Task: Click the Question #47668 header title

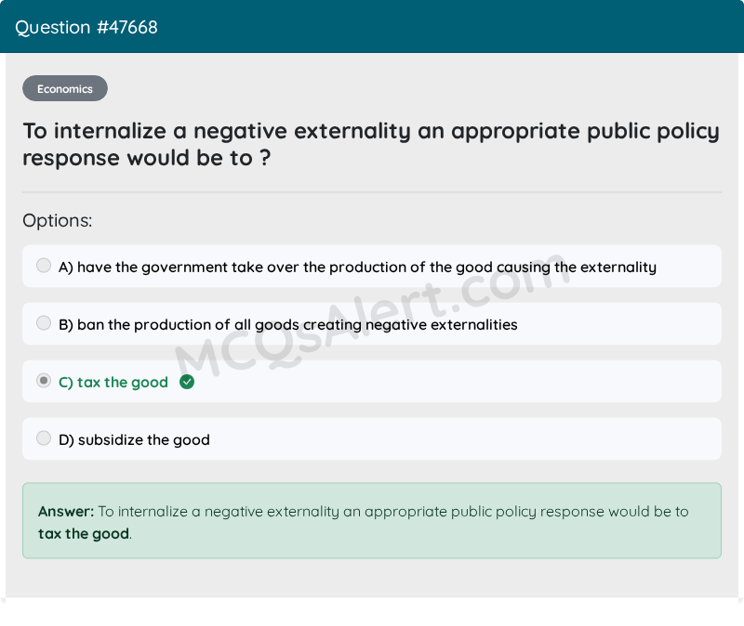Action: (86, 28)
